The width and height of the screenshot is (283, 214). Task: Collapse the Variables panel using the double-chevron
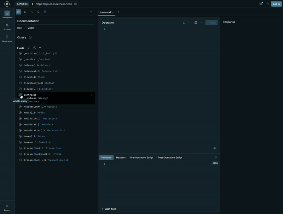pos(216,158)
